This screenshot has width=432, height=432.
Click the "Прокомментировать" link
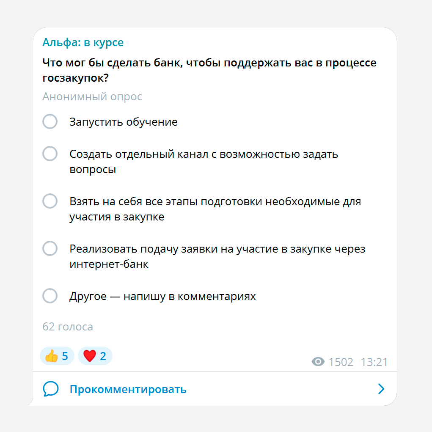(128, 389)
